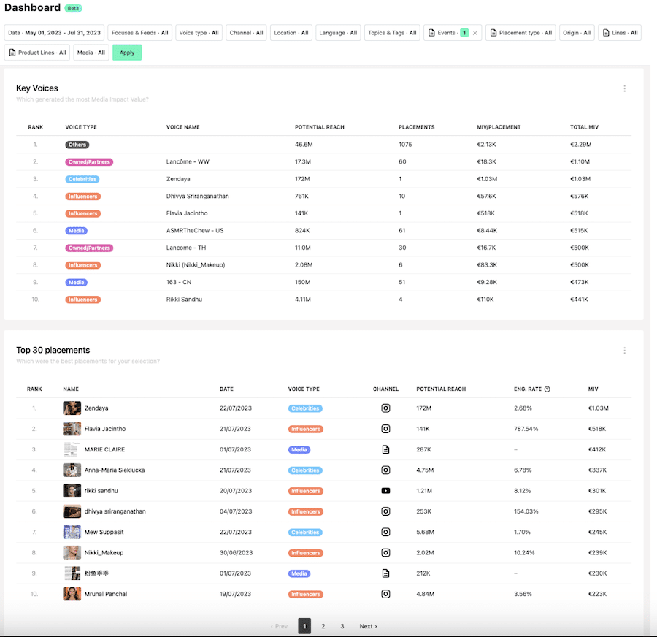Click the MIV/PLACEMENT column header
This screenshot has width=657, height=637.
499,127
